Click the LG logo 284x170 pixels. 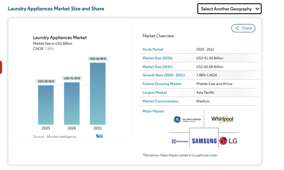(228, 141)
